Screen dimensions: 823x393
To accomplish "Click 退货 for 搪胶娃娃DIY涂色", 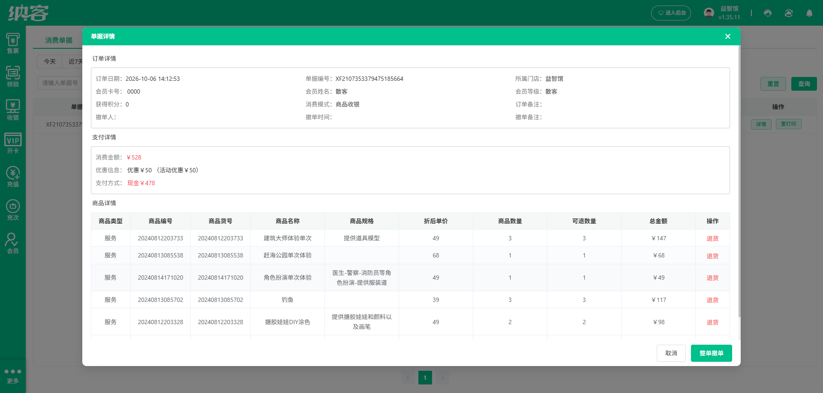I will pos(712,322).
